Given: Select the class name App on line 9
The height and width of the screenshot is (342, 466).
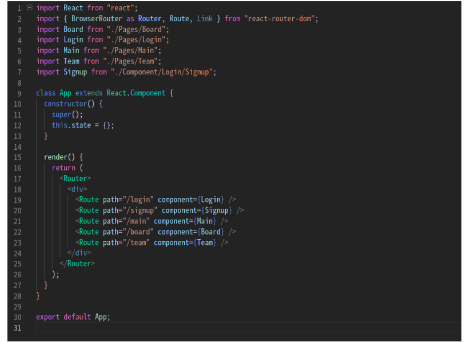Looking at the screenshot, I should click(64, 93).
